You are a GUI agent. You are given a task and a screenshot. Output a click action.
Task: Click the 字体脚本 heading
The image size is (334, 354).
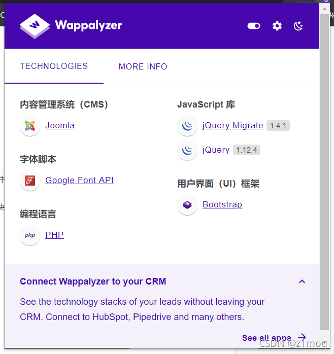[38, 159]
